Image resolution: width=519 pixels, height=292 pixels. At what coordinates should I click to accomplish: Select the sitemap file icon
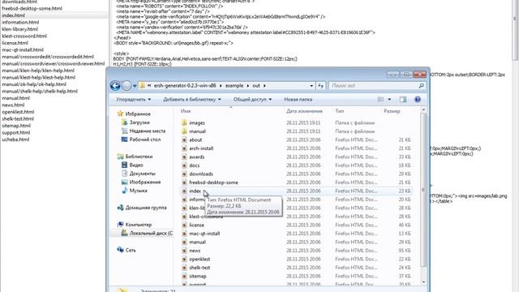185,276
